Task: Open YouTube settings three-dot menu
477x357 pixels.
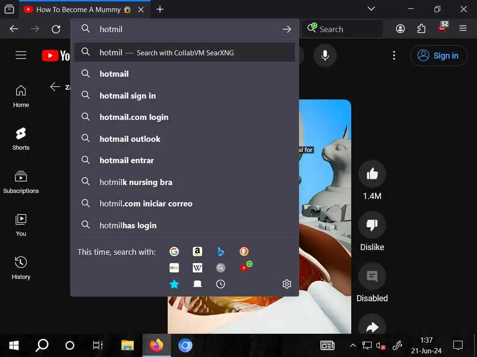Action: tap(394, 55)
